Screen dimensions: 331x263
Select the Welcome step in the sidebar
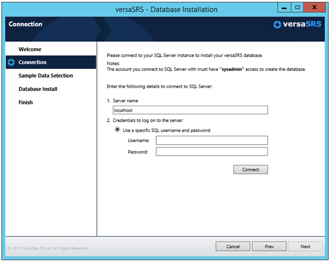tap(30, 49)
